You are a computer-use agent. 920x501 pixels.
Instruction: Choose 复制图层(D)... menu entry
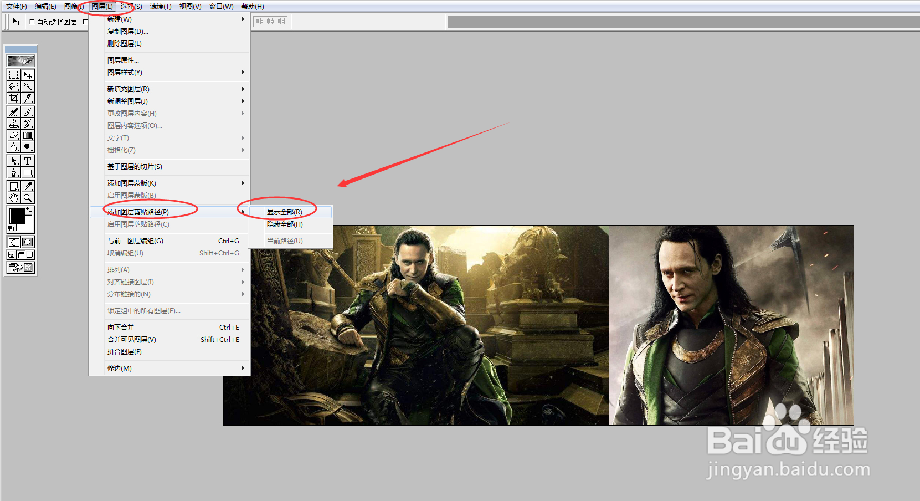coord(170,32)
